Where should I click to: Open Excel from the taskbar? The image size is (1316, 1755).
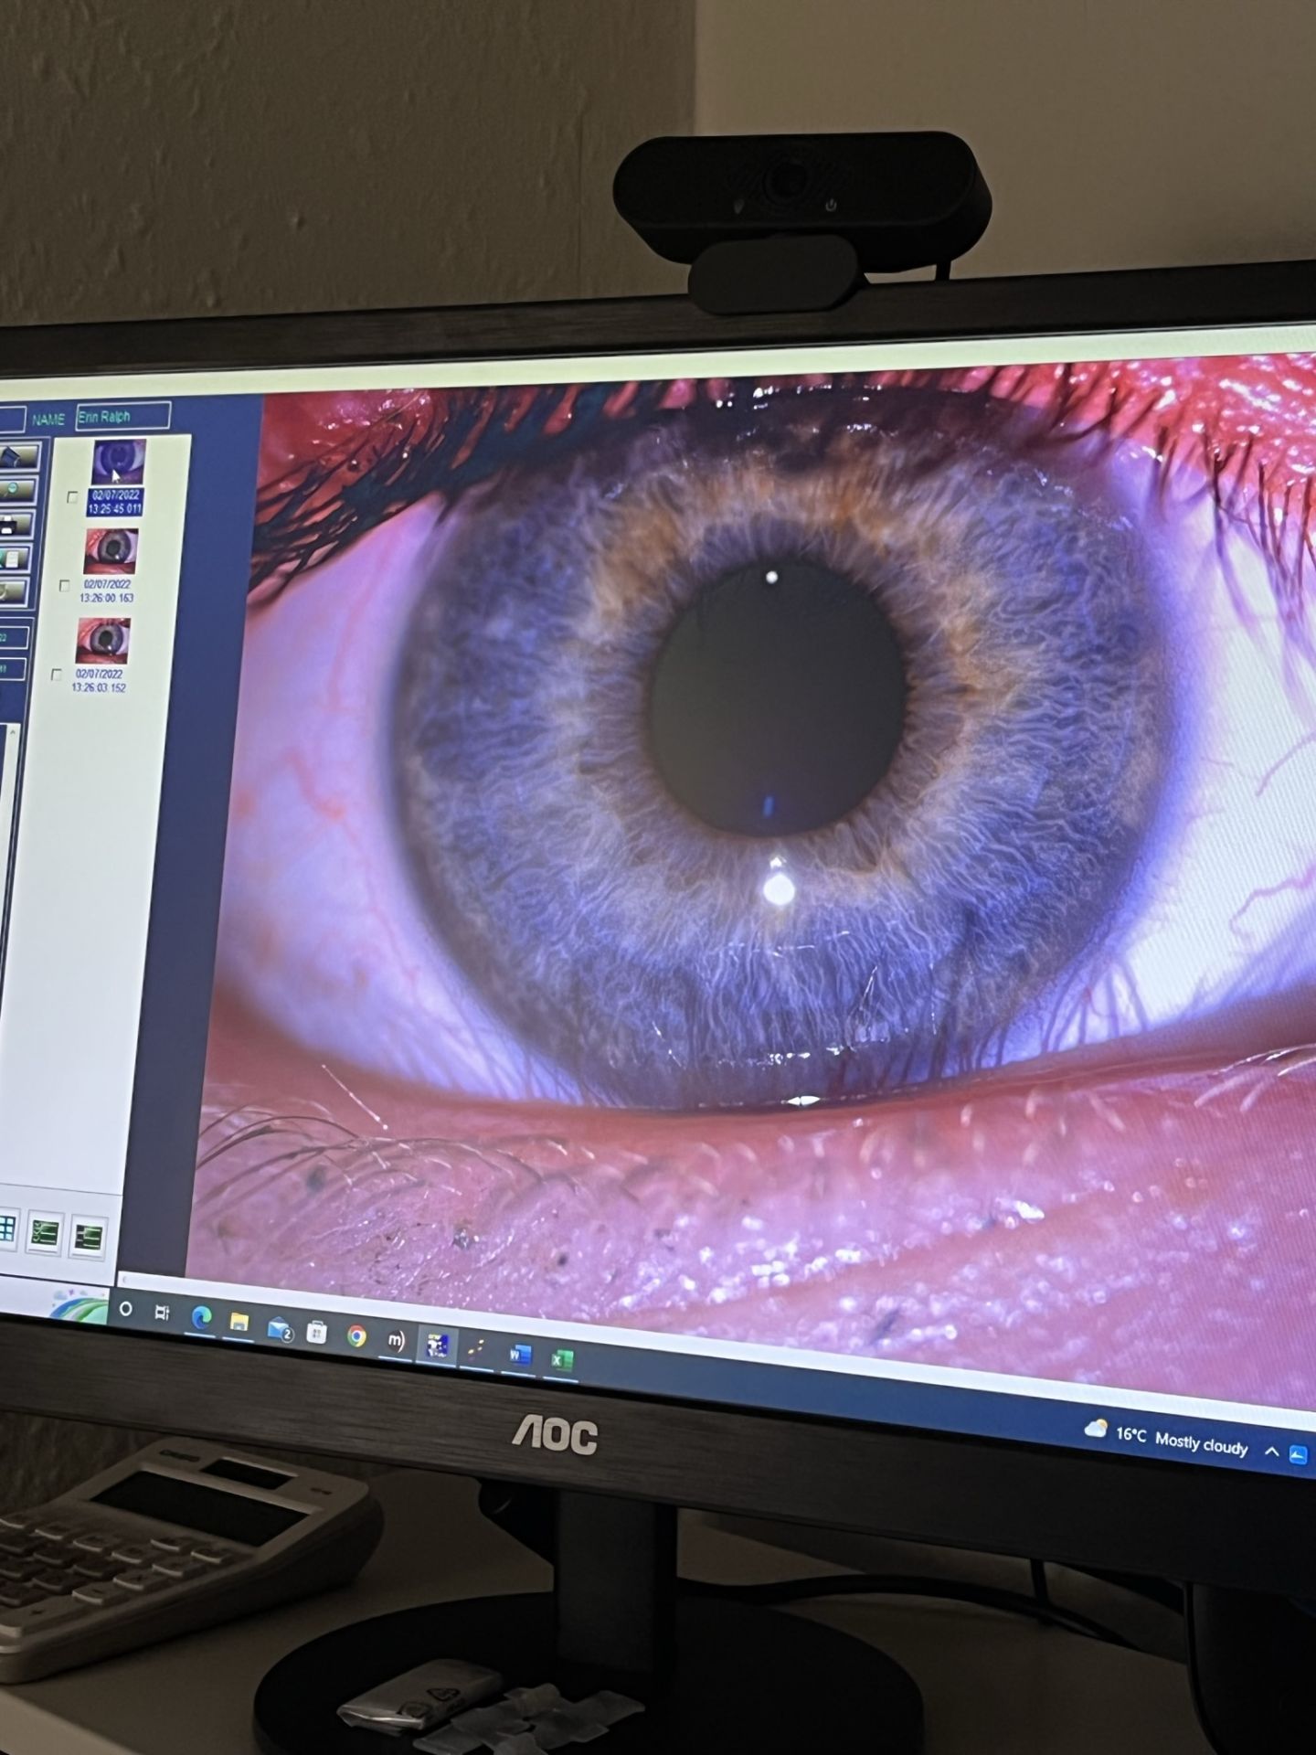click(x=560, y=1360)
